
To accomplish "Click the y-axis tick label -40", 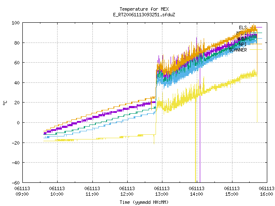I will pyautogui.click(x=15, y=163).
